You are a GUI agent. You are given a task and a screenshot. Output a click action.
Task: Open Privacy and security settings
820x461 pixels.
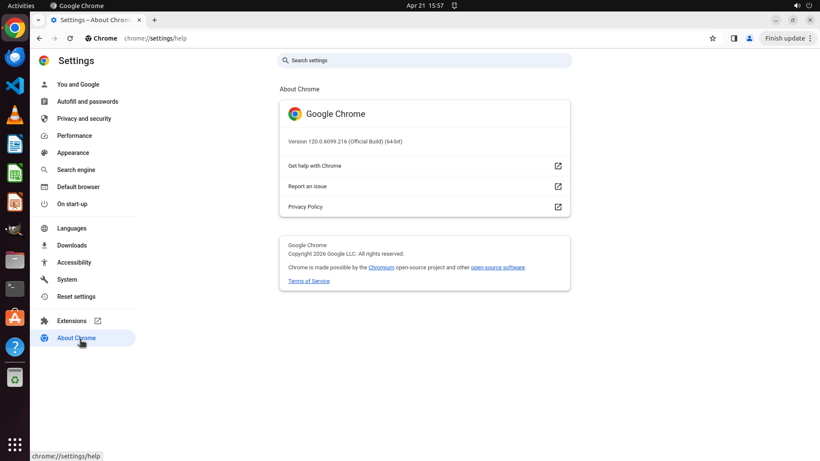(84, 119)
